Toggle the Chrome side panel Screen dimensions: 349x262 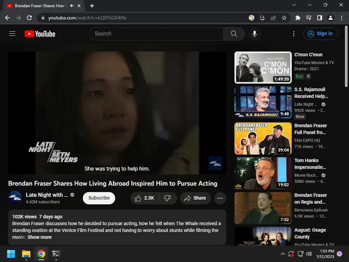tap(319, 18)
